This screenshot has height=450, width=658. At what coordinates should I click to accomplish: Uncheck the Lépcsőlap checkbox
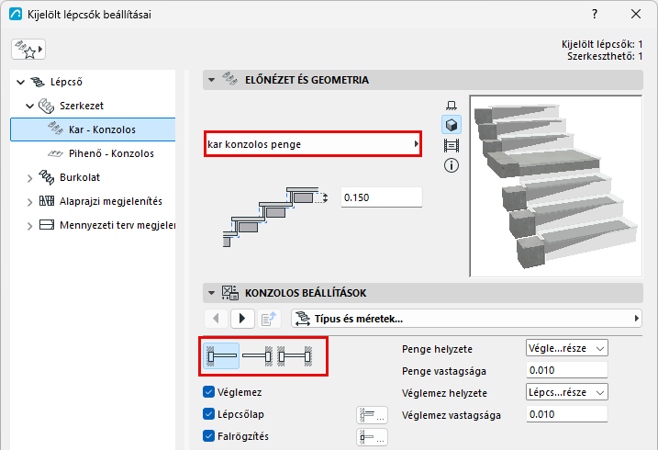[x=208, y=414]
